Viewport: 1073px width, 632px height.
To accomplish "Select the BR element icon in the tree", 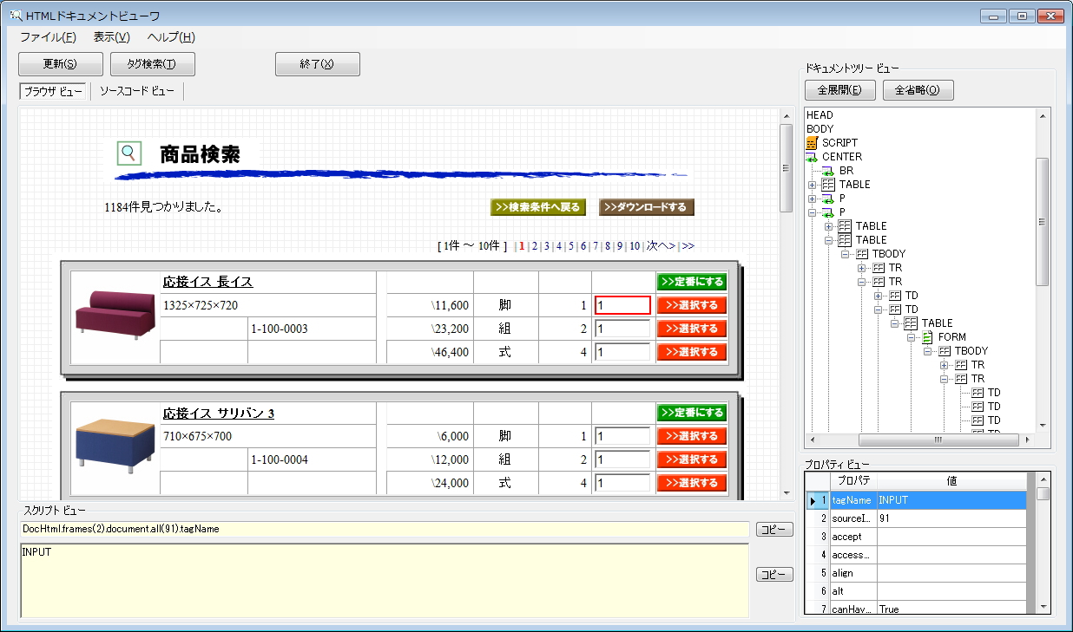I will click(x=828, y=171).
